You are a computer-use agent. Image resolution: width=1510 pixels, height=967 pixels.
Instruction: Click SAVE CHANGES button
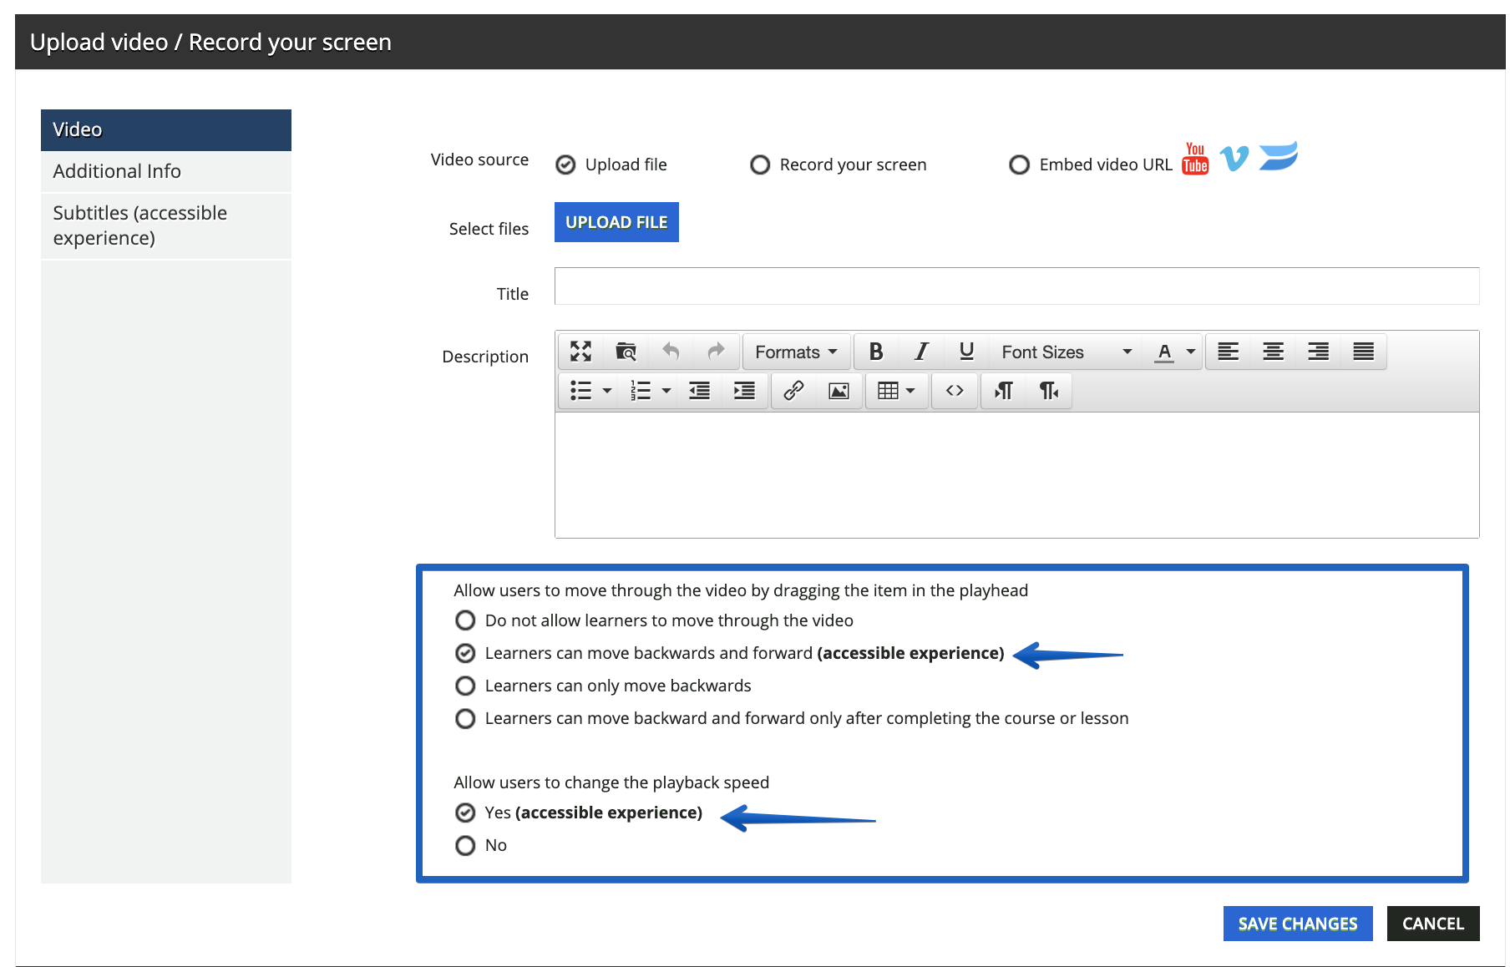(1298, 924)
